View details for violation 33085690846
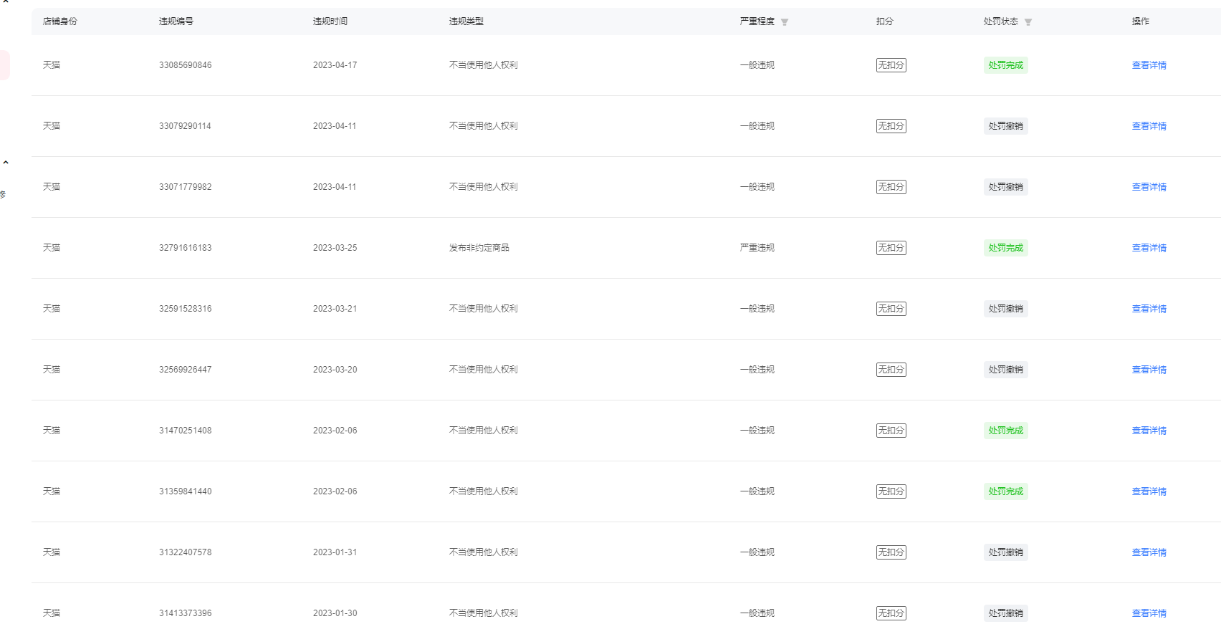This screenshot has width=1221, height=624. click(1149, 65)
